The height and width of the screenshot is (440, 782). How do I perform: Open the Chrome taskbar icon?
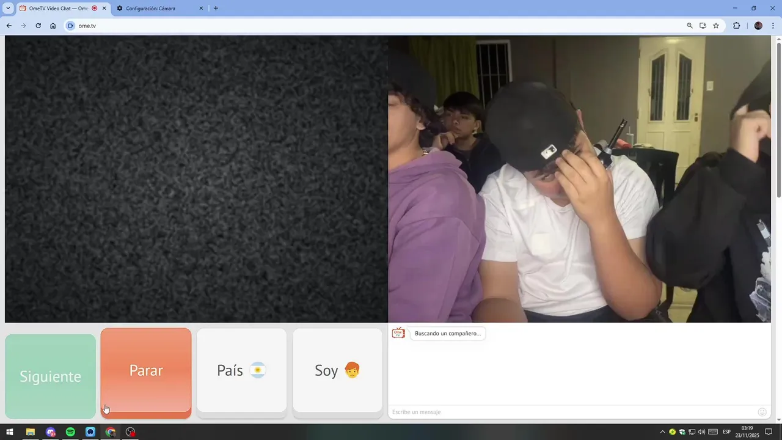[111, 432]
